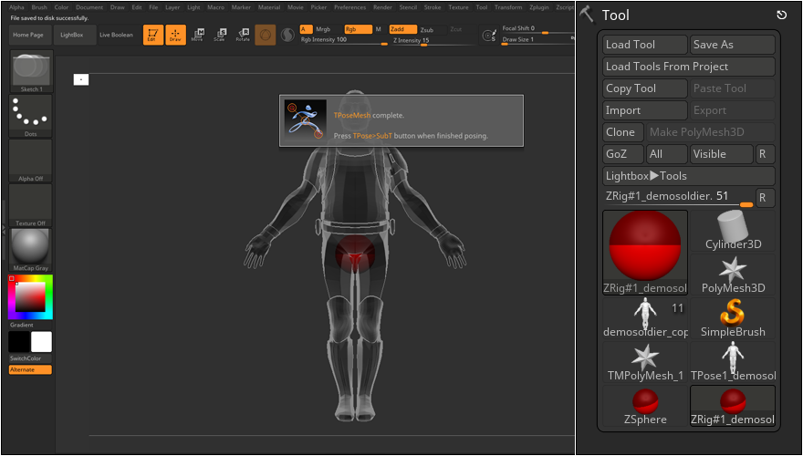Viewport: 803px width, 456px height.
Task: Click the Tool palette circular arrow icon
Action: [x=781, y=16]
